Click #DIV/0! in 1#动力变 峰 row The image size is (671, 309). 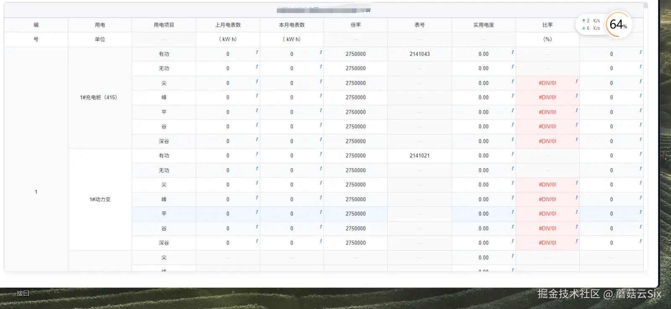(x=547, y=199)
